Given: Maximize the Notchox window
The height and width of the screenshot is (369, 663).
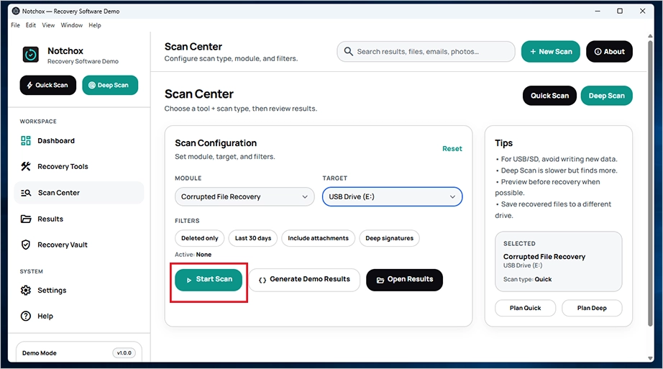Looking at the screenshot, I should click(x=620, y=11).
